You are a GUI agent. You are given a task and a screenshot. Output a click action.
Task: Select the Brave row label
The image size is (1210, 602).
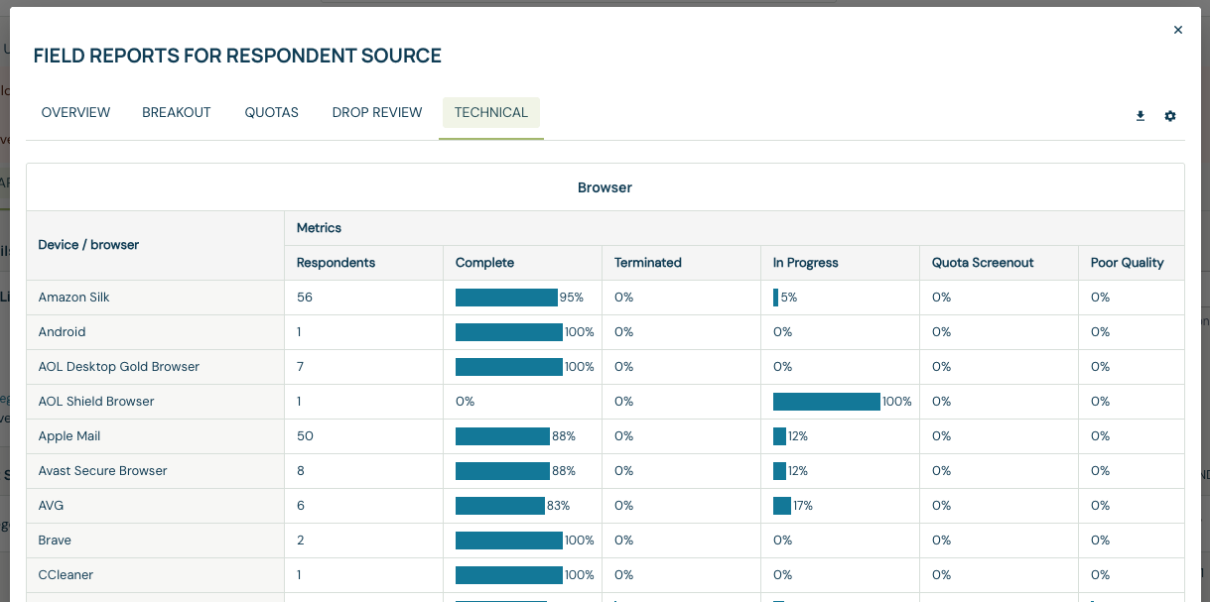point(55,541)
